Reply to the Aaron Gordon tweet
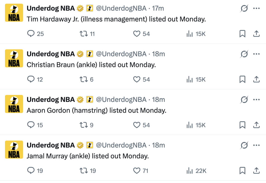 (x=31, y=125)
